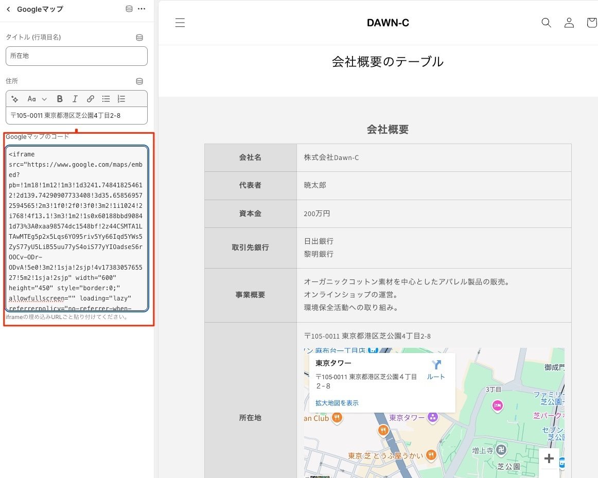Viewport: 598px width, 478px height.
Task: Apply bulleted list in 住所 editor
Action: coord(106,99)
